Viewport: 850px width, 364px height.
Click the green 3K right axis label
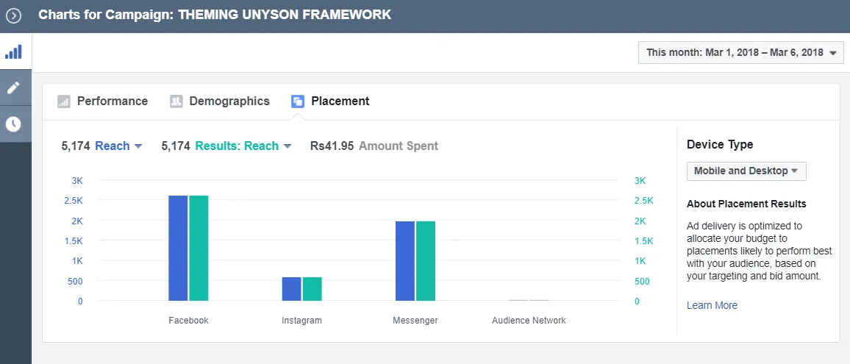640,181
